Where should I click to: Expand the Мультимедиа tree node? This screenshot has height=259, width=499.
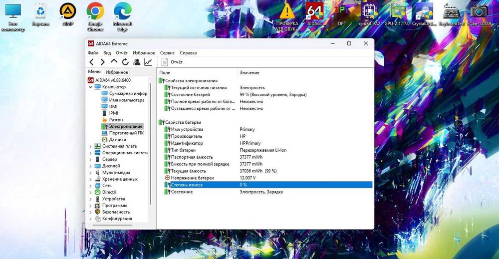coord(90,173)
